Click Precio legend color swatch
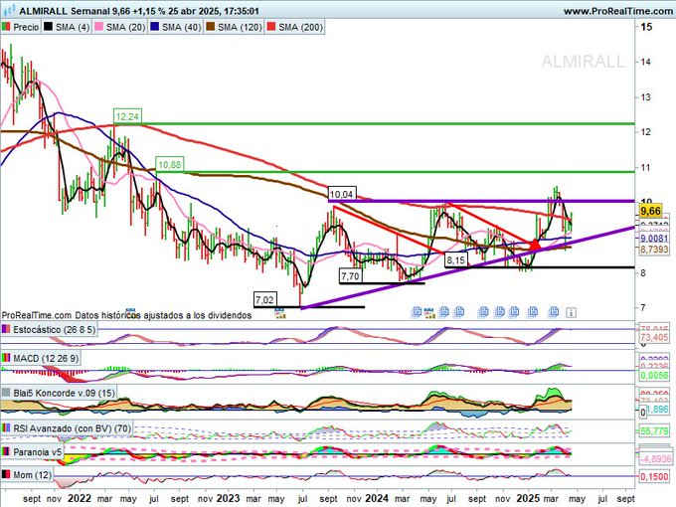The width and height of the screenshot is (676, 507). [6, 27]
